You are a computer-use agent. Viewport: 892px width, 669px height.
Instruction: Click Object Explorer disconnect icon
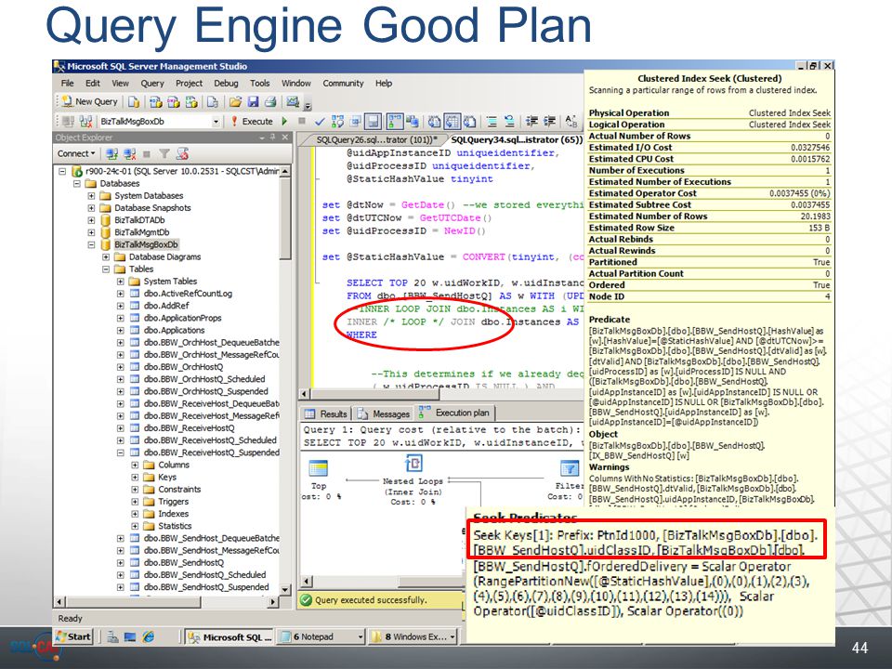tap(130, 153)
